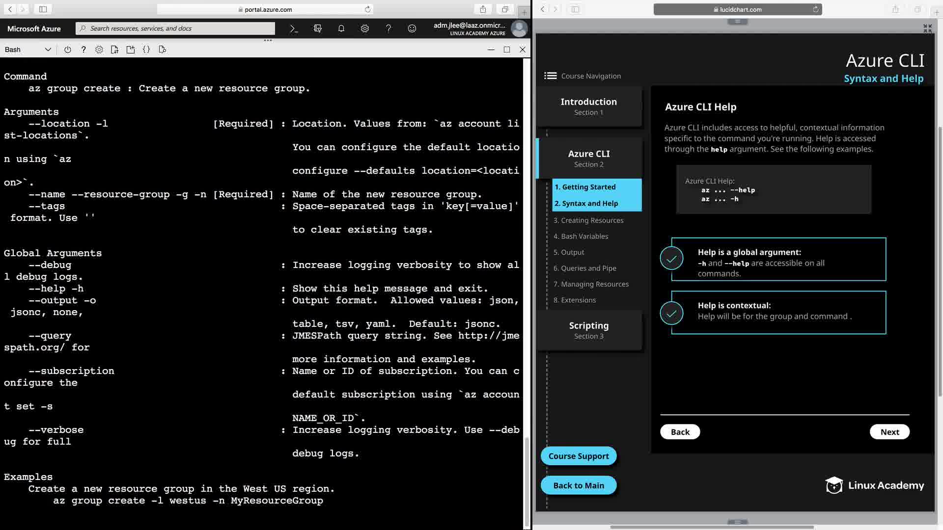Open Cloud Shell settings gear

click(x=99, y=50)
